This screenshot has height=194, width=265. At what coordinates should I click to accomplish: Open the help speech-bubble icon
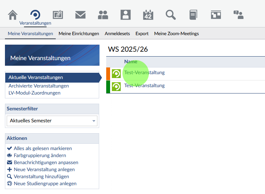239,15
